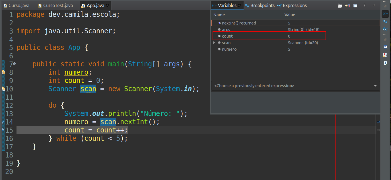Click 'count = count++;' statement
Viewport: 391px width, 180px height.
tap(96, 130)
